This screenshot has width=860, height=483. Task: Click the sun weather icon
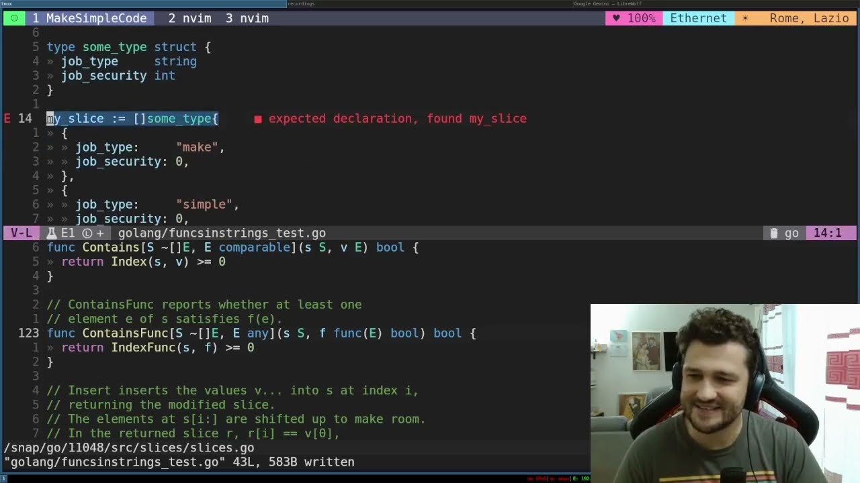[x=744, y=18]
